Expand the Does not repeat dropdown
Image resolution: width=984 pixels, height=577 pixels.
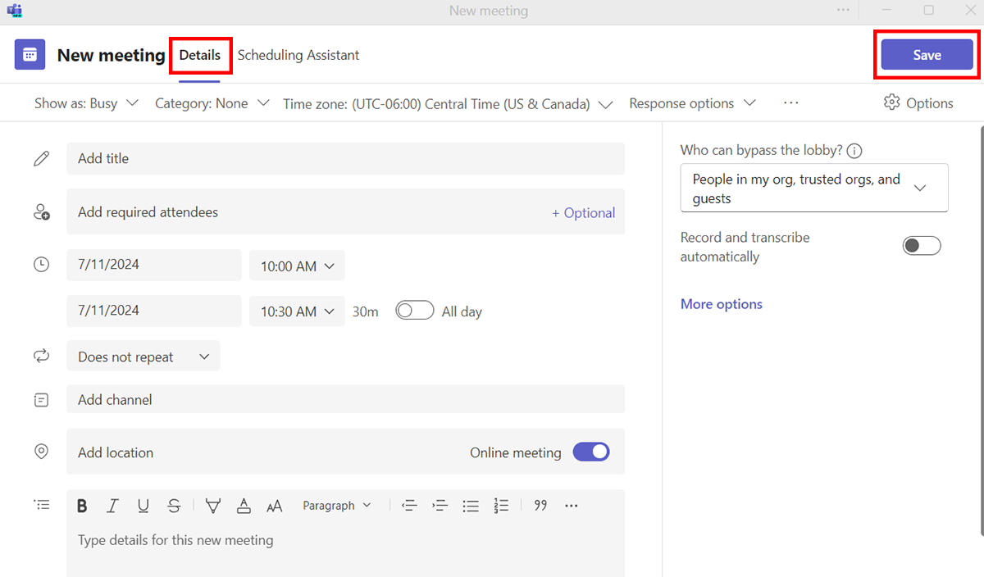143,357
